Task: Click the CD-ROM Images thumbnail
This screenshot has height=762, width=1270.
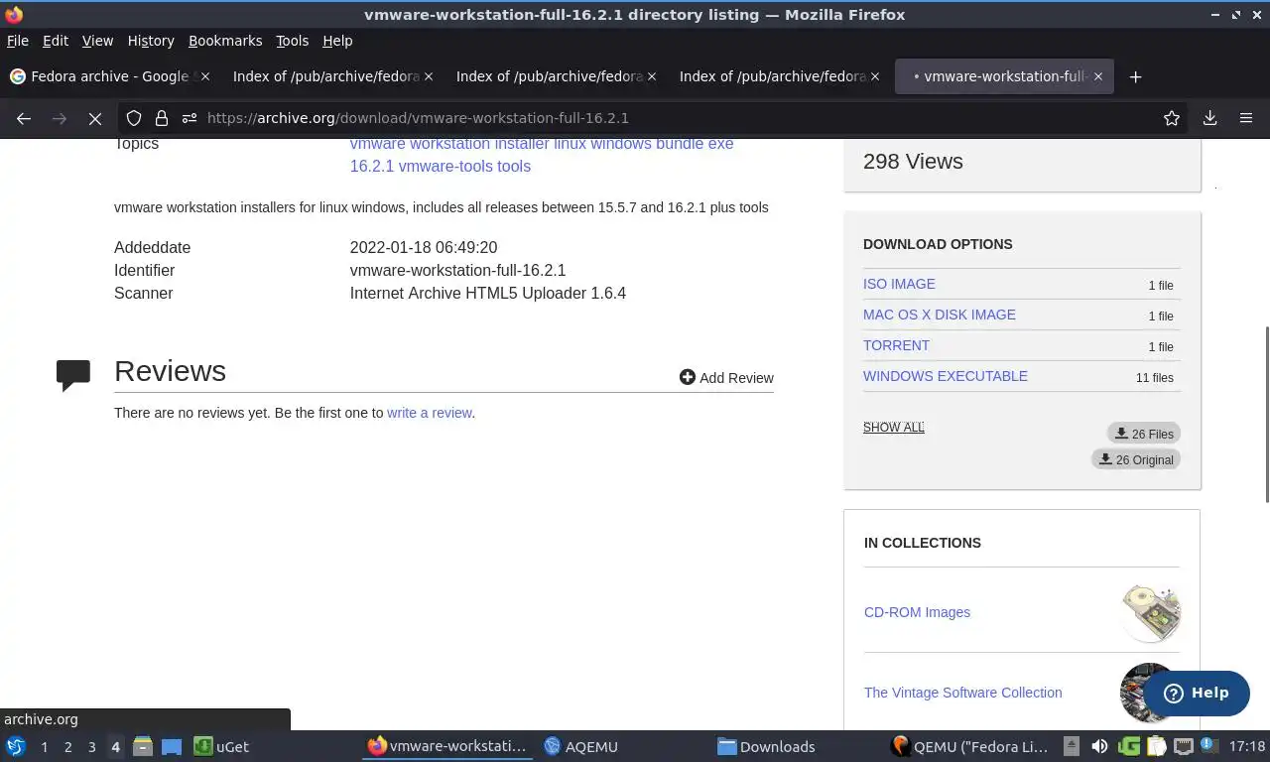Action: 1151,612
